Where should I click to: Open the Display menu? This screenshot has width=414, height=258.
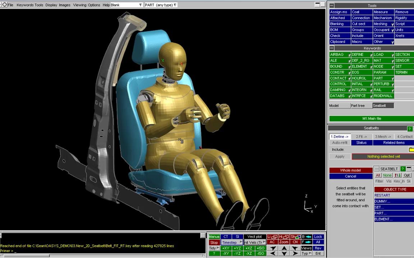pos(51,5)
